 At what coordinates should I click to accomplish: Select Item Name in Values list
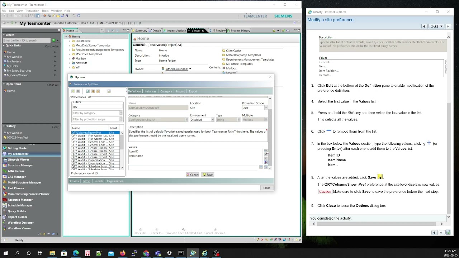click(x=136, y=156)
